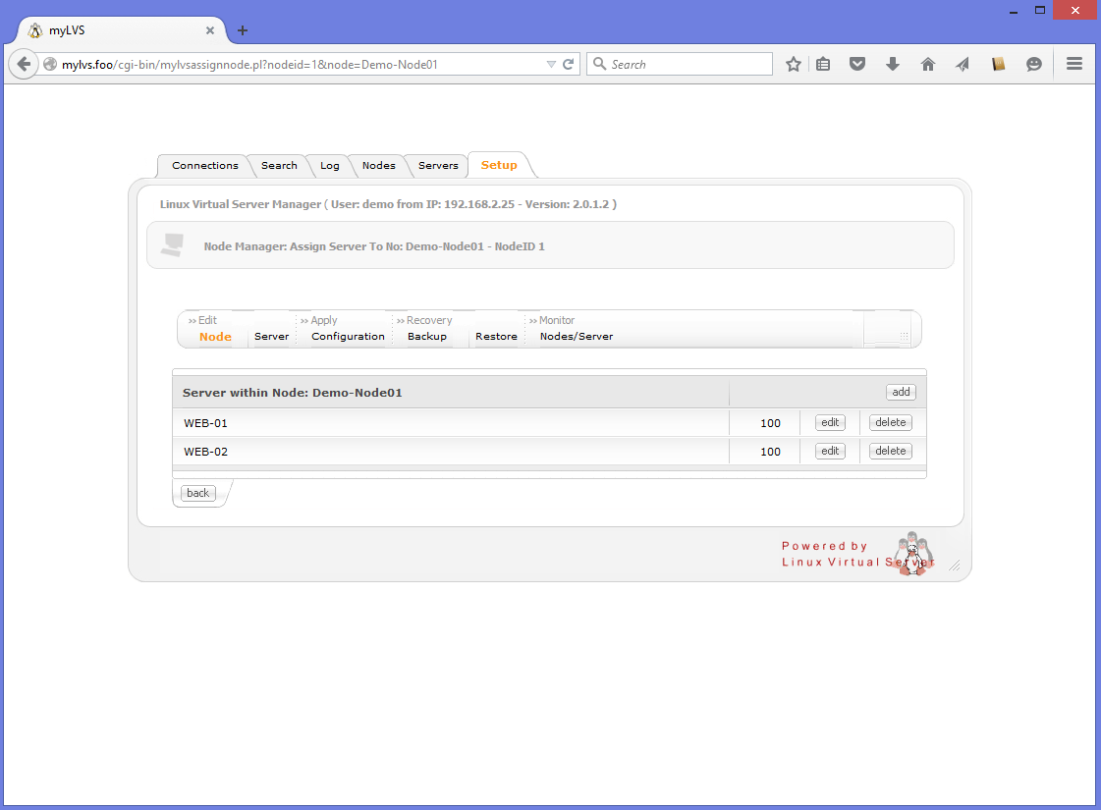Switch to the Connections tab
Viewport: 1101px width, 810px height.
tap(204, 166)
